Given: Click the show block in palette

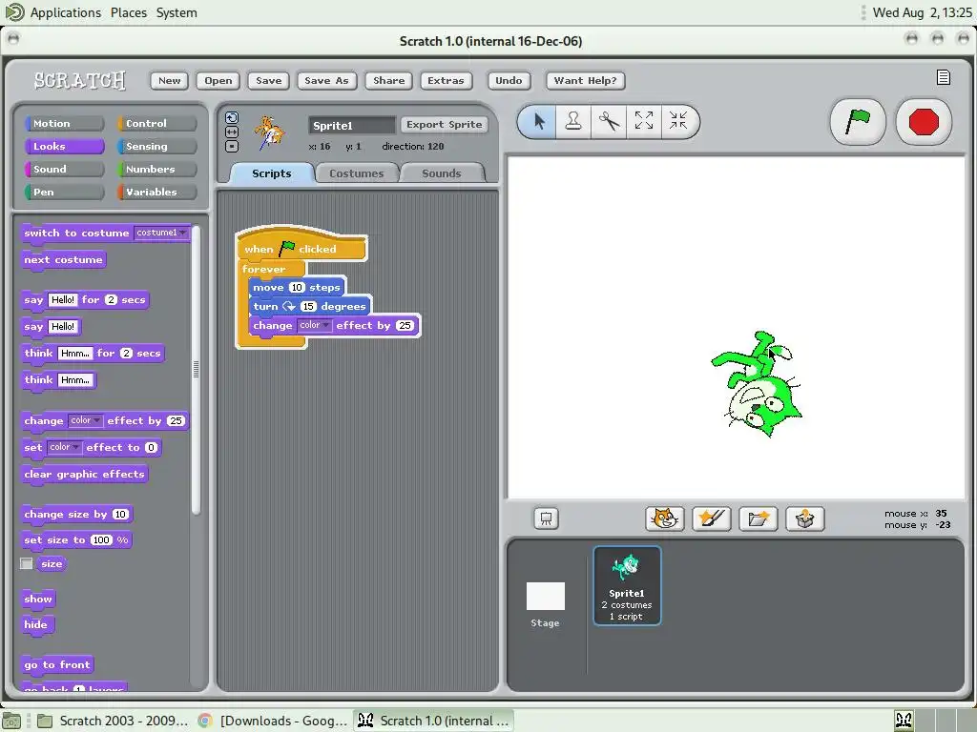Looking at the screenshot, I should click(x=38, y=599).
